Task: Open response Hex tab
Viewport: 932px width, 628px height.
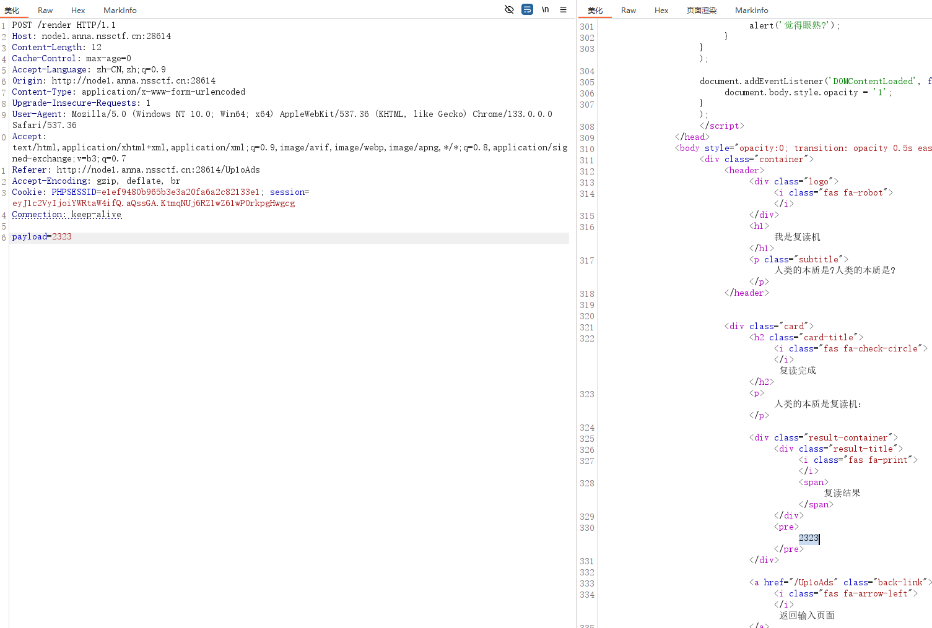Action: tap(661, 10)
